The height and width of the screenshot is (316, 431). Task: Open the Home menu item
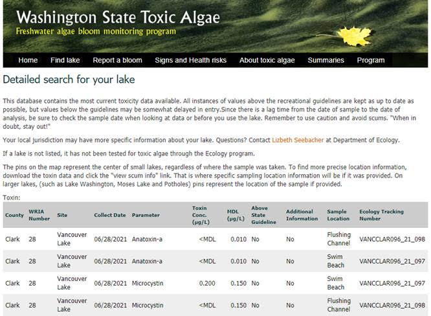[x=28, y=60]
